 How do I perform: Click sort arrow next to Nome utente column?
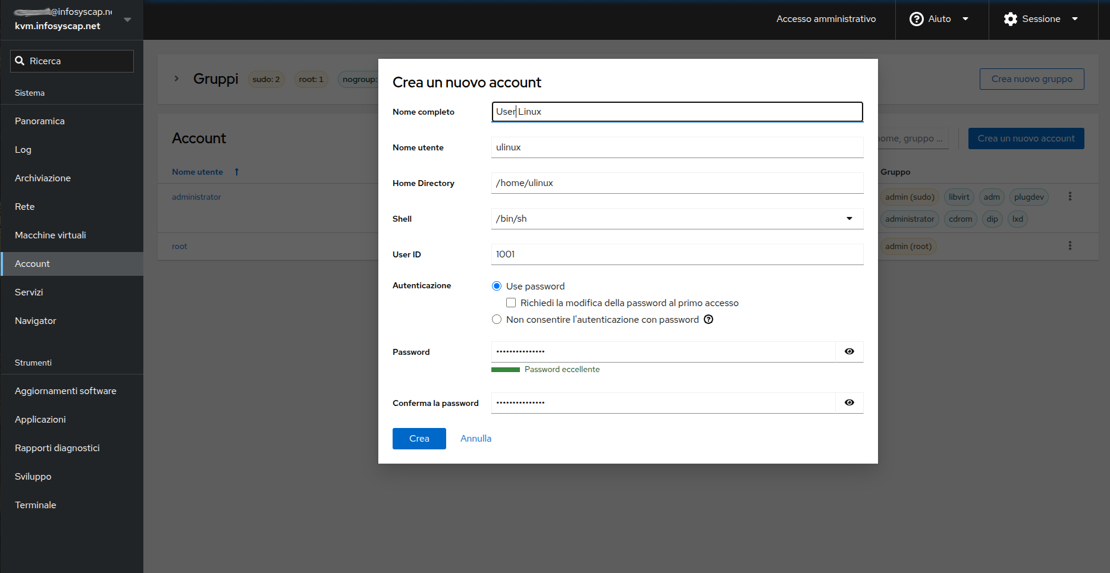(237, 172)
